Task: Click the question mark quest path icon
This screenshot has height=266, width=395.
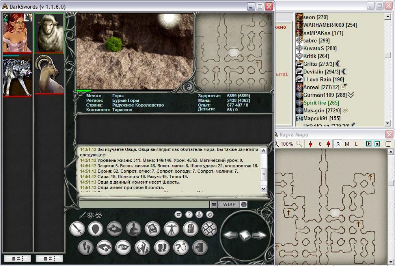Action: [x=180, y=247]
